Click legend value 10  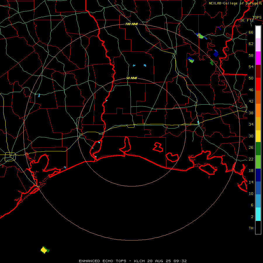click(x=251, y=193)
